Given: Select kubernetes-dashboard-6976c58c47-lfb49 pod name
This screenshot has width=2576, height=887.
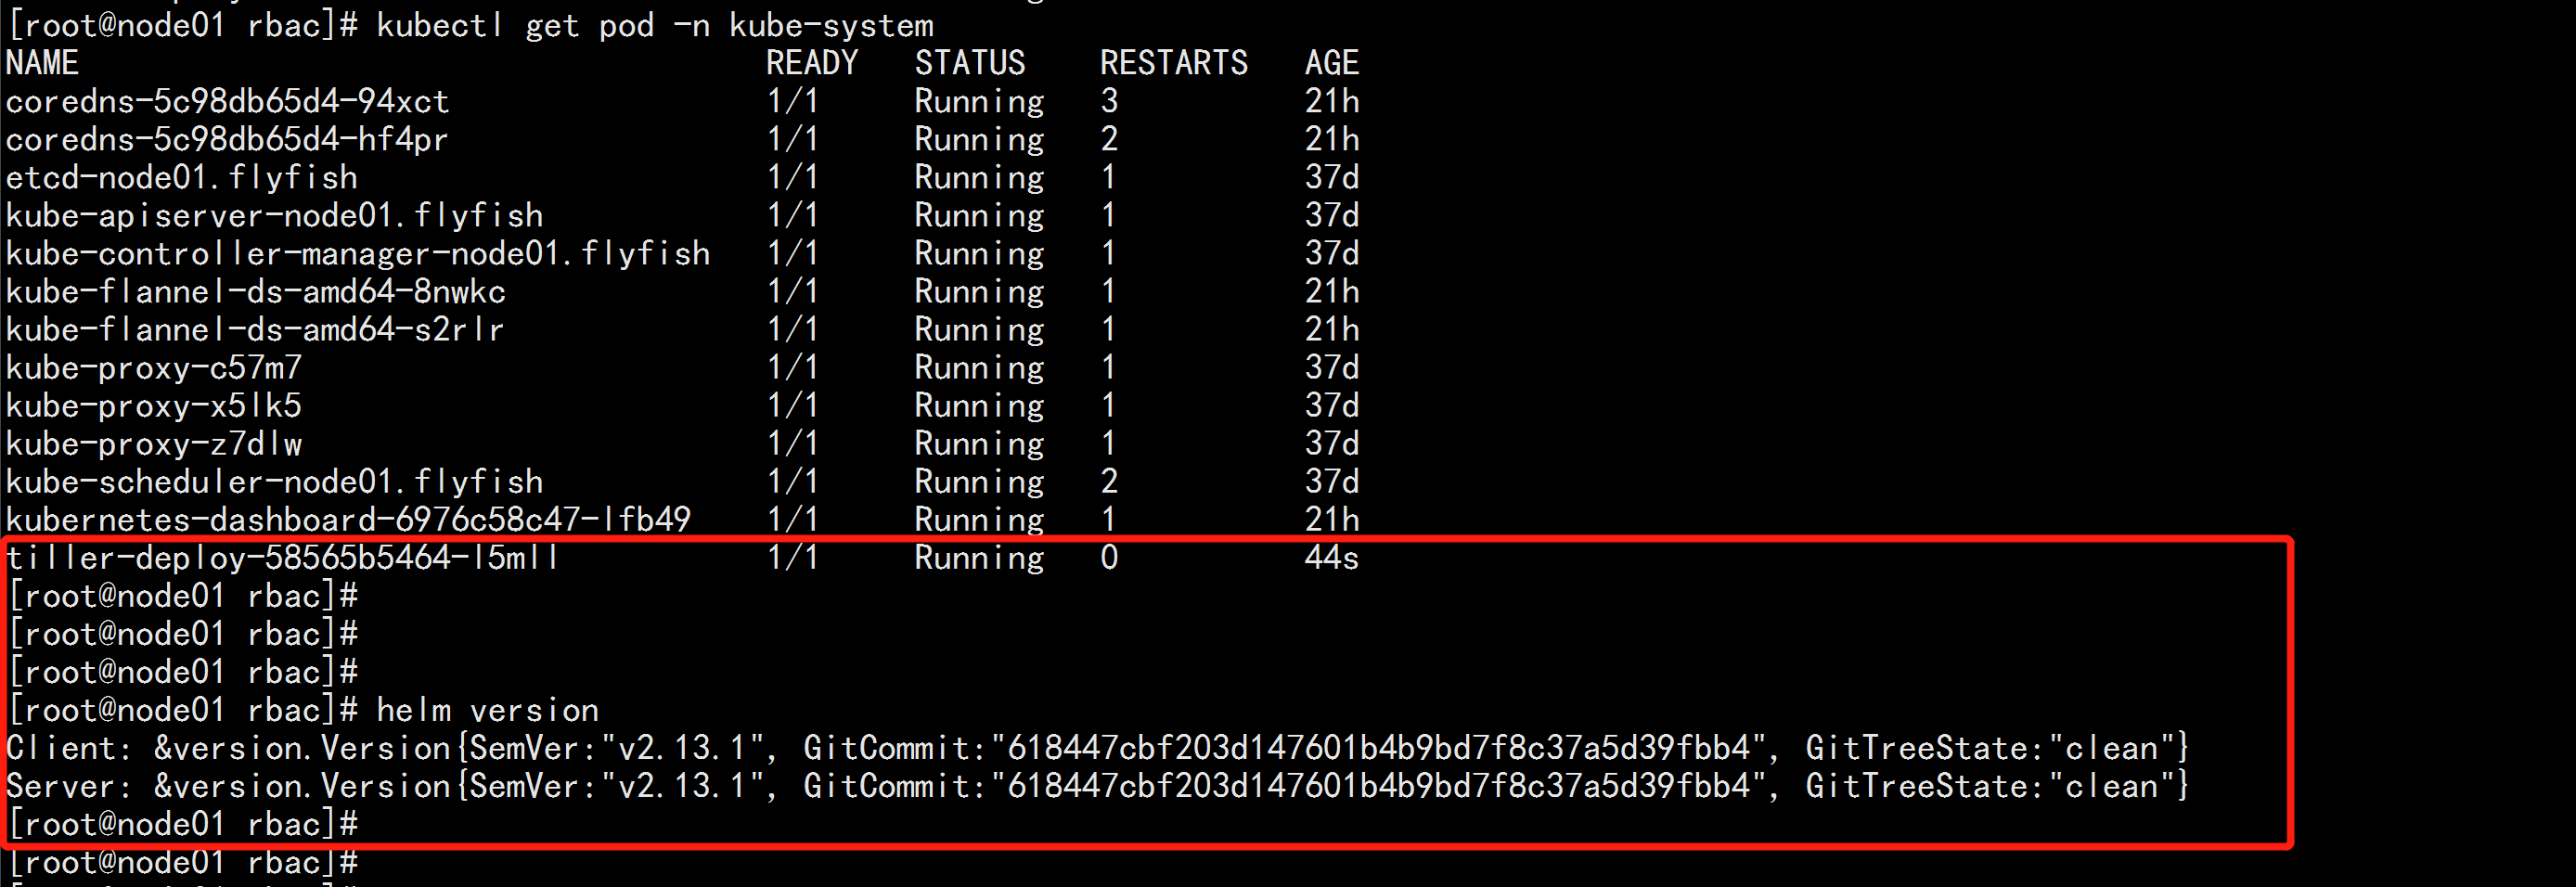Looking at the screenshot, I should (x=348, y=519).
